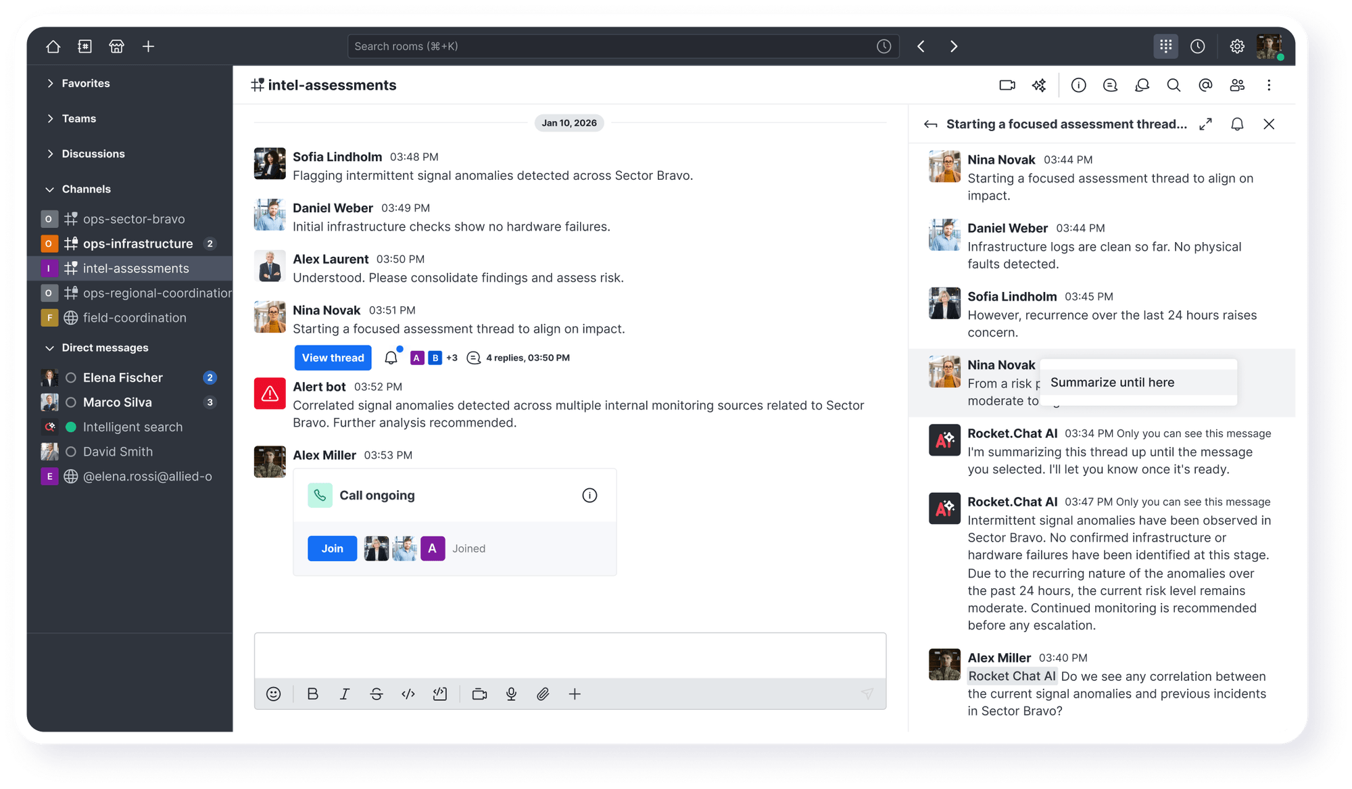This screenshot has height=789, width=1352.
Task: Toggle the follow bell beside View thread
Action: [391, 358]
